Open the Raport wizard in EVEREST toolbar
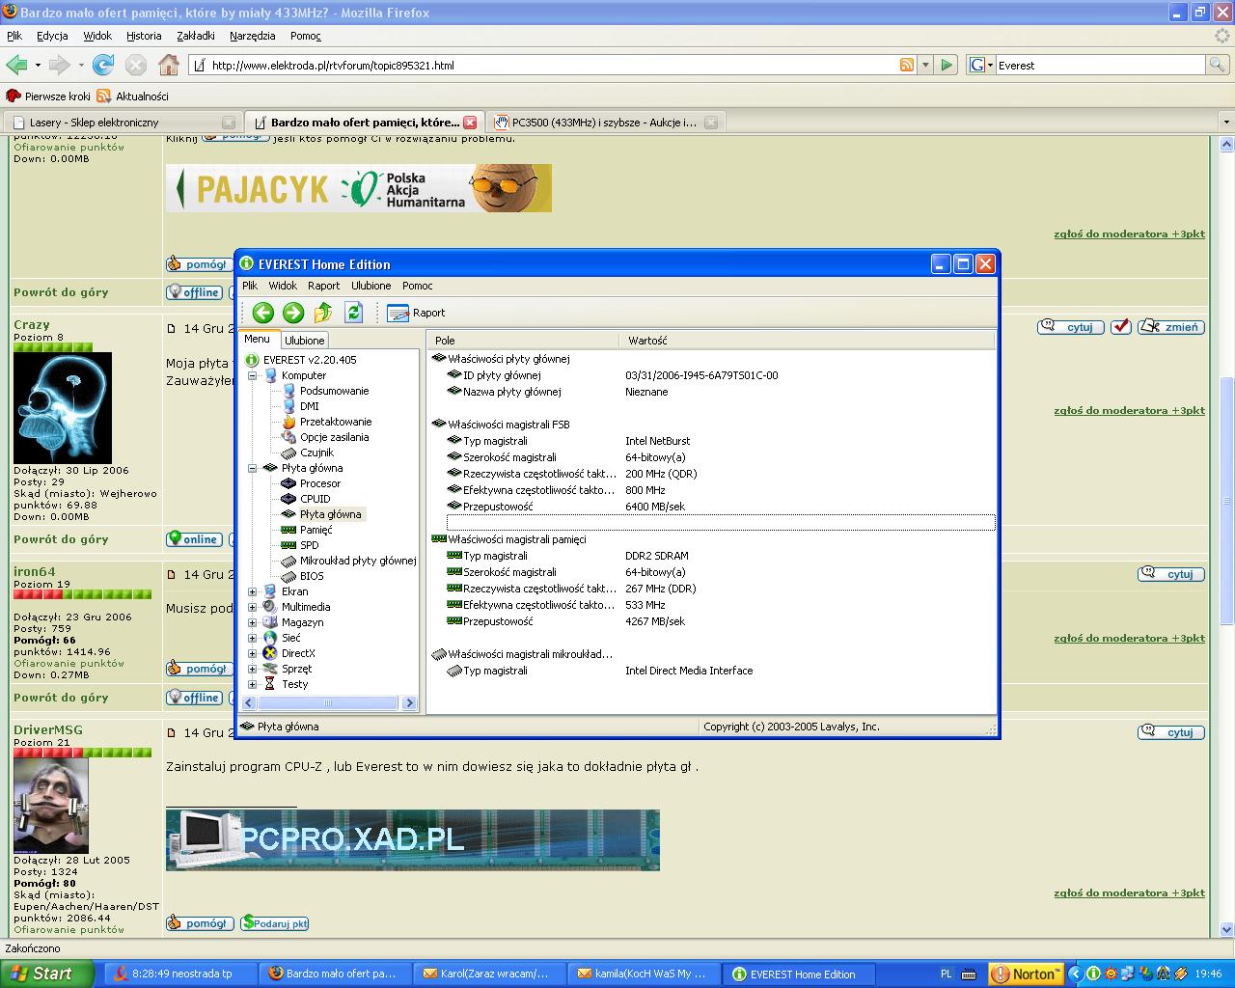The height and width of the screenshot is (988, 1235). coord(416,313)
